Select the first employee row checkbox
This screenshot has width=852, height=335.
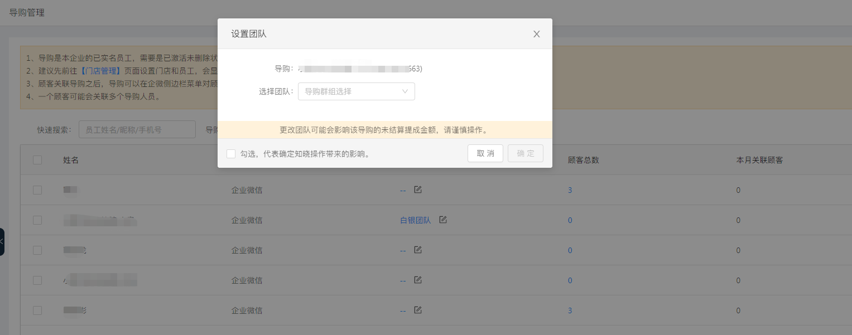tap(37, 190)
